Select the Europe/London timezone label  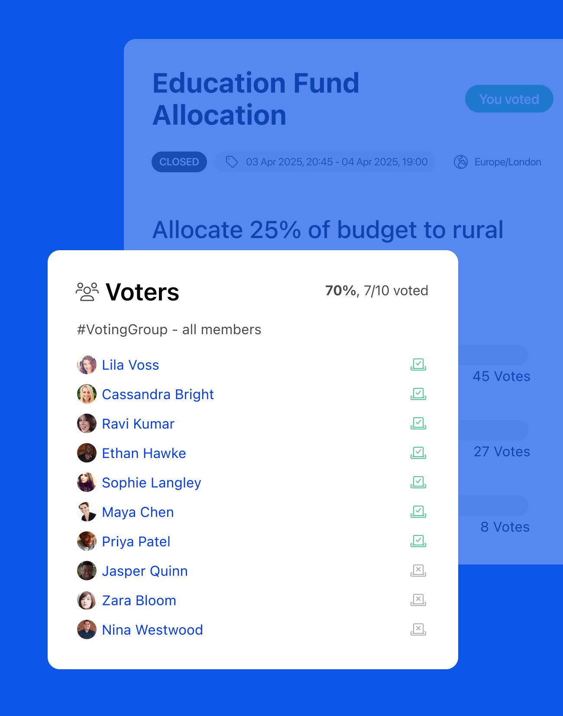508,162
